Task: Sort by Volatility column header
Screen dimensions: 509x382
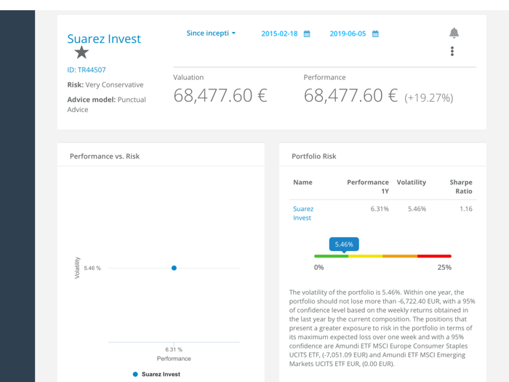Action: click(411, 182)
